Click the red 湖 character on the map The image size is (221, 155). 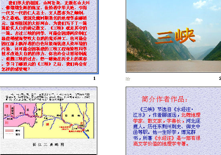pos(47,124)
